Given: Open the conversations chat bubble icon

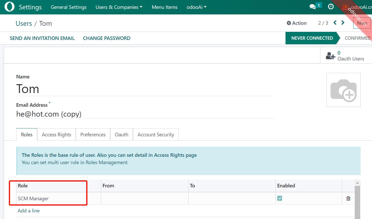Looking at the screenshot, I should coord(313,7).
